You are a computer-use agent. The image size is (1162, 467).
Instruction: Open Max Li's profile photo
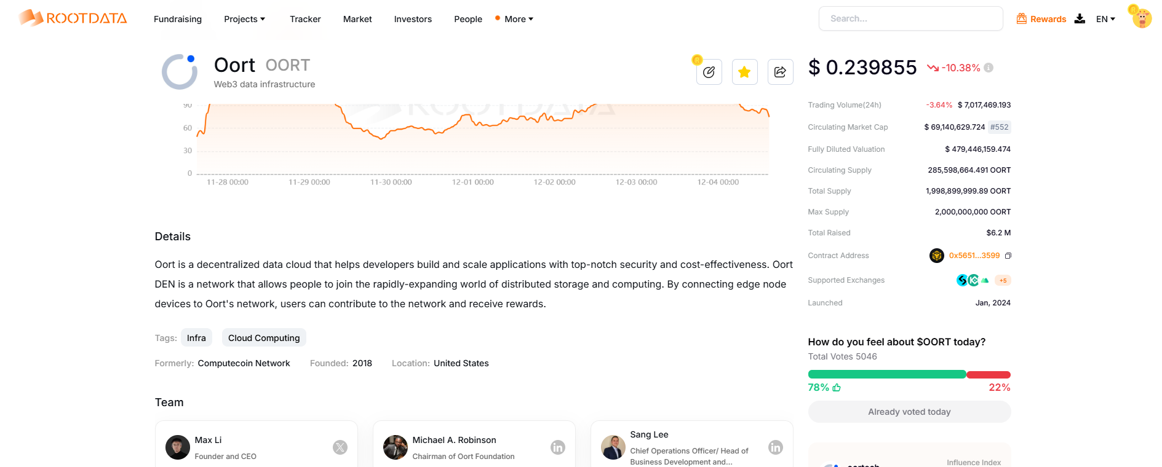pyautogui.click(x=178, y=447)
